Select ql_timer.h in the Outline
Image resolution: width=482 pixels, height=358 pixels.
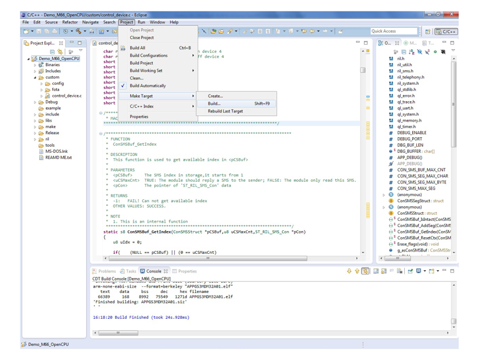(402, 127)
